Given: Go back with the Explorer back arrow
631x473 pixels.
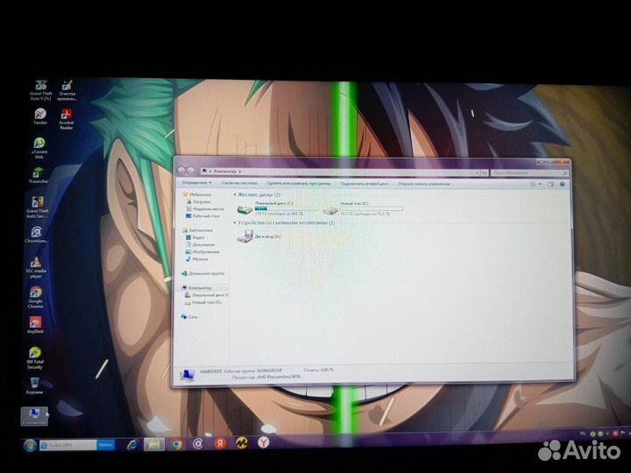Looking at the screenshot, I should pyautogui.click(x=181, y=171).
